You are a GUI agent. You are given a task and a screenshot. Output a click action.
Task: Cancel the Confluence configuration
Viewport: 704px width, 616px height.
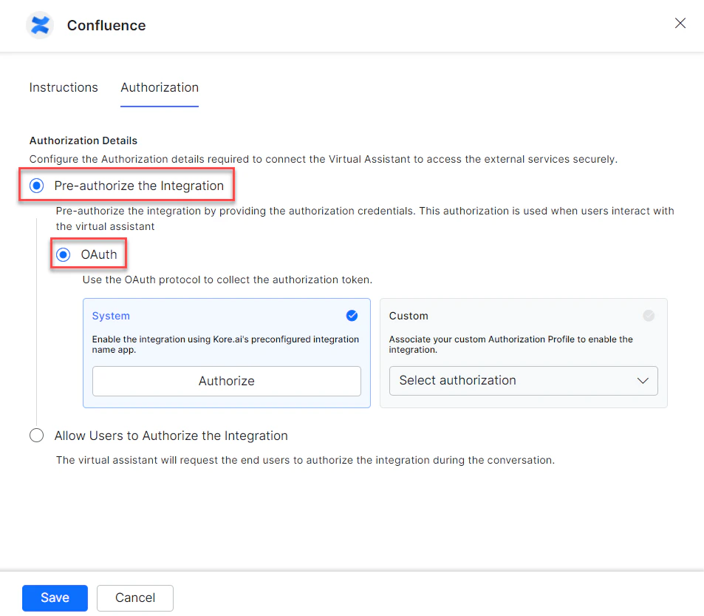pos(134,598)
